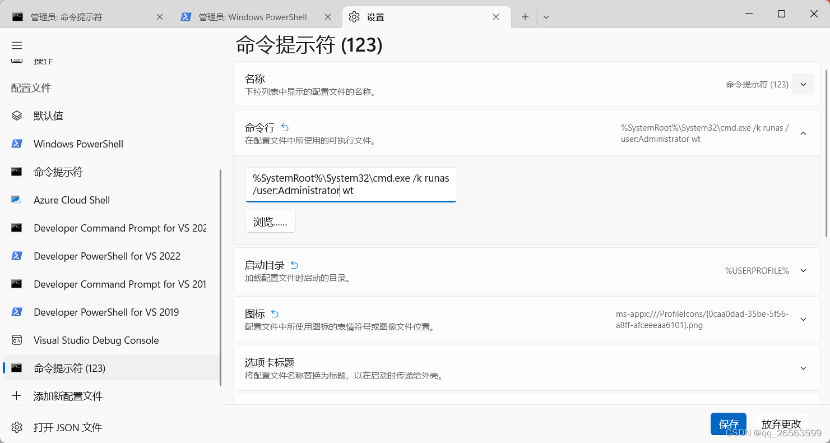The image size is (830, 443).
Task: Select Developer Command Prompt for VS 2022
Action: pos(111,228)
